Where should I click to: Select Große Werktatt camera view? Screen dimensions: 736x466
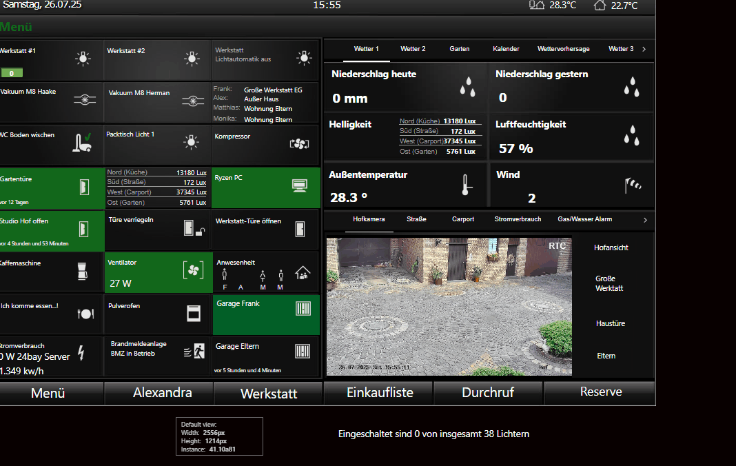pos(609,283)
